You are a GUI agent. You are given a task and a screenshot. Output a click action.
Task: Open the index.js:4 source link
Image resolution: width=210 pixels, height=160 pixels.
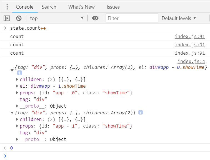191,61
